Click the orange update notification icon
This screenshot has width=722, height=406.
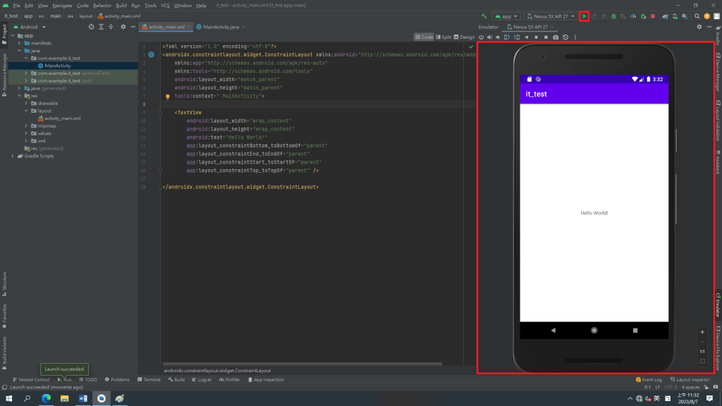[x=706, y=16]
